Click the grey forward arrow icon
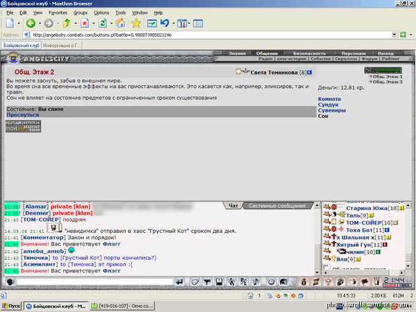The image size is (416, 312). click(49, 24)
